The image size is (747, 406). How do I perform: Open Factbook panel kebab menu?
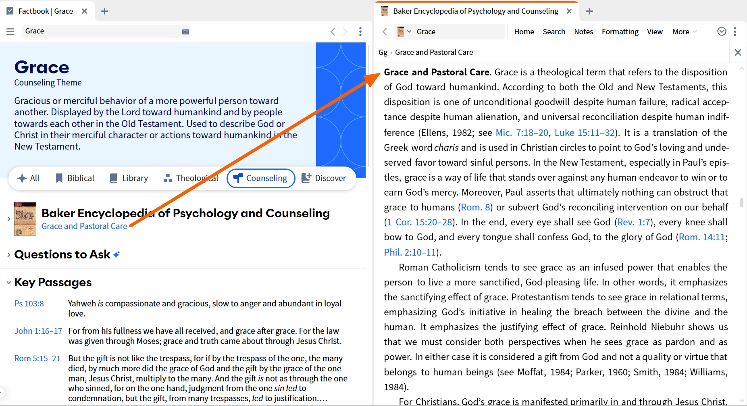tap(360, 31)
